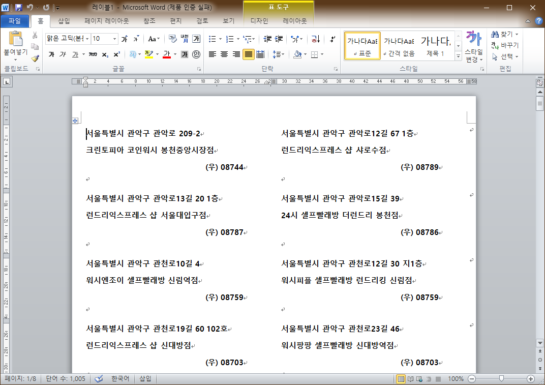Click the character border 가 icon
The image size is (545, 385).
(x=196, y=39)
